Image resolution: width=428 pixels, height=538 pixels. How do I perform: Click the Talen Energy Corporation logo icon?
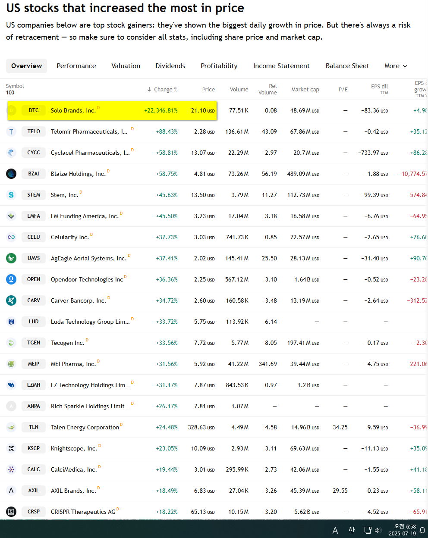11,427
